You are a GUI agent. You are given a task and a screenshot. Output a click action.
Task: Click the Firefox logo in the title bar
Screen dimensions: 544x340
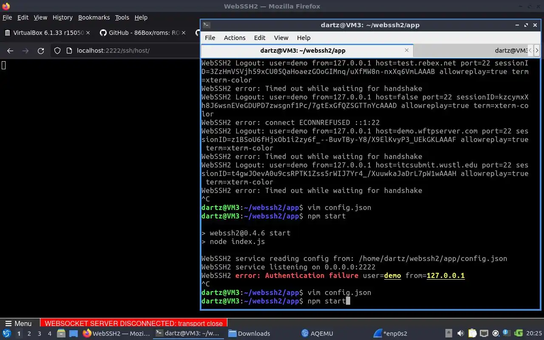pyautogui.click(x=6, y=6)
